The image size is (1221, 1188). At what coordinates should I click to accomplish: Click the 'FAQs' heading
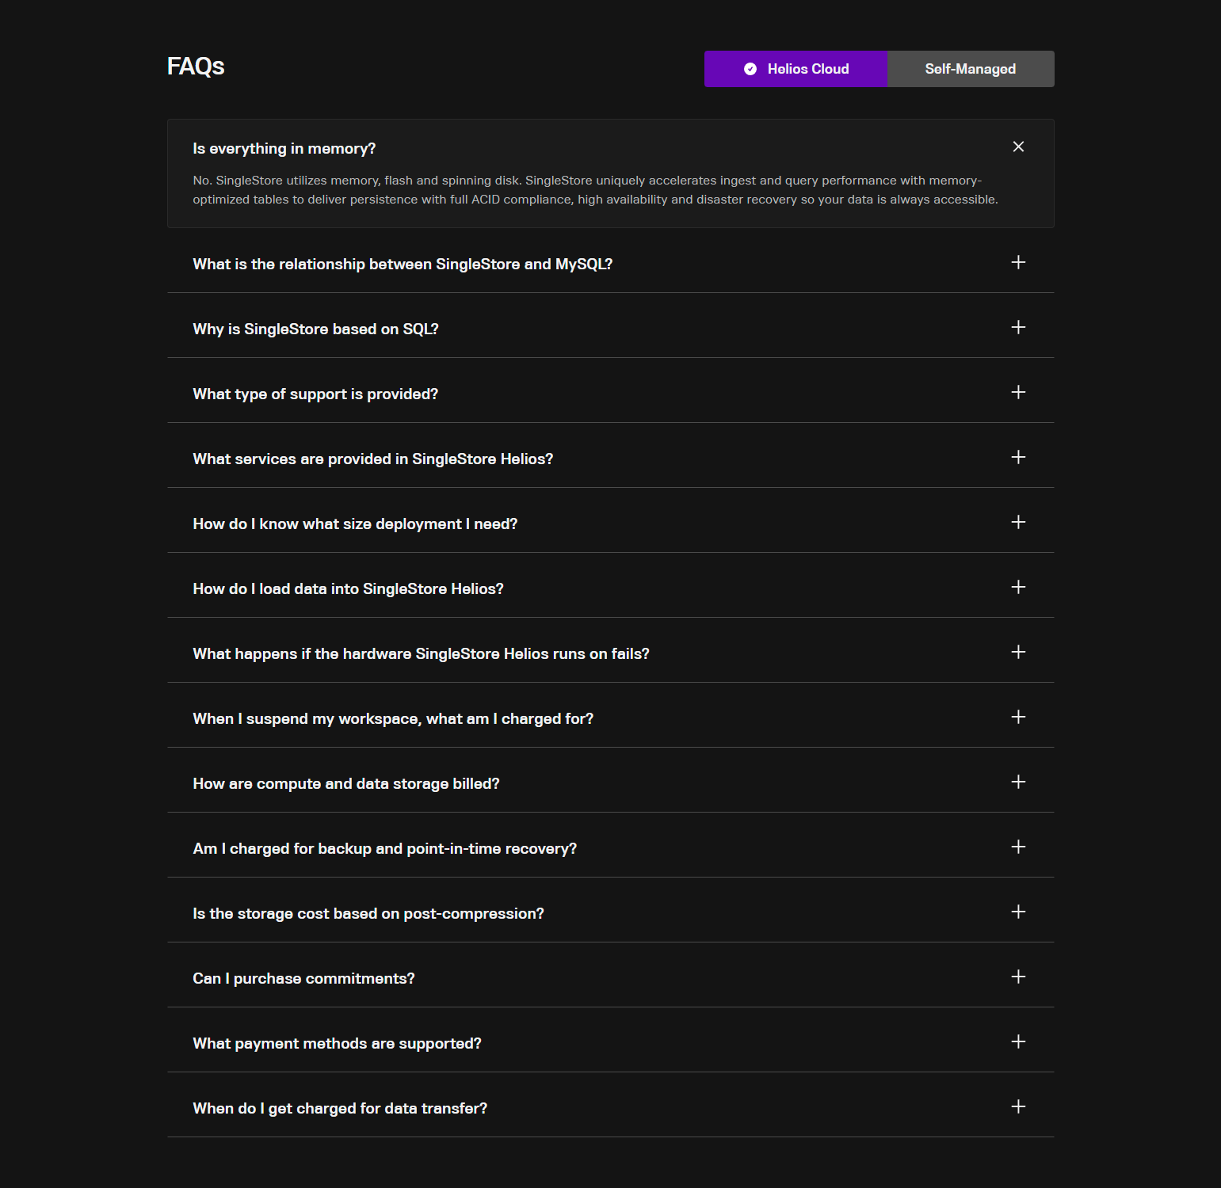195,67
